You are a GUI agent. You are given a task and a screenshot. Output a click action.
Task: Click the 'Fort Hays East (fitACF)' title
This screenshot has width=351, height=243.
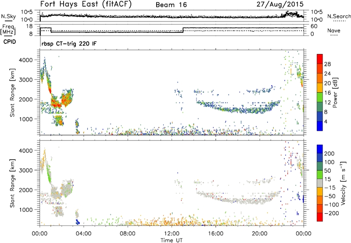86,4
